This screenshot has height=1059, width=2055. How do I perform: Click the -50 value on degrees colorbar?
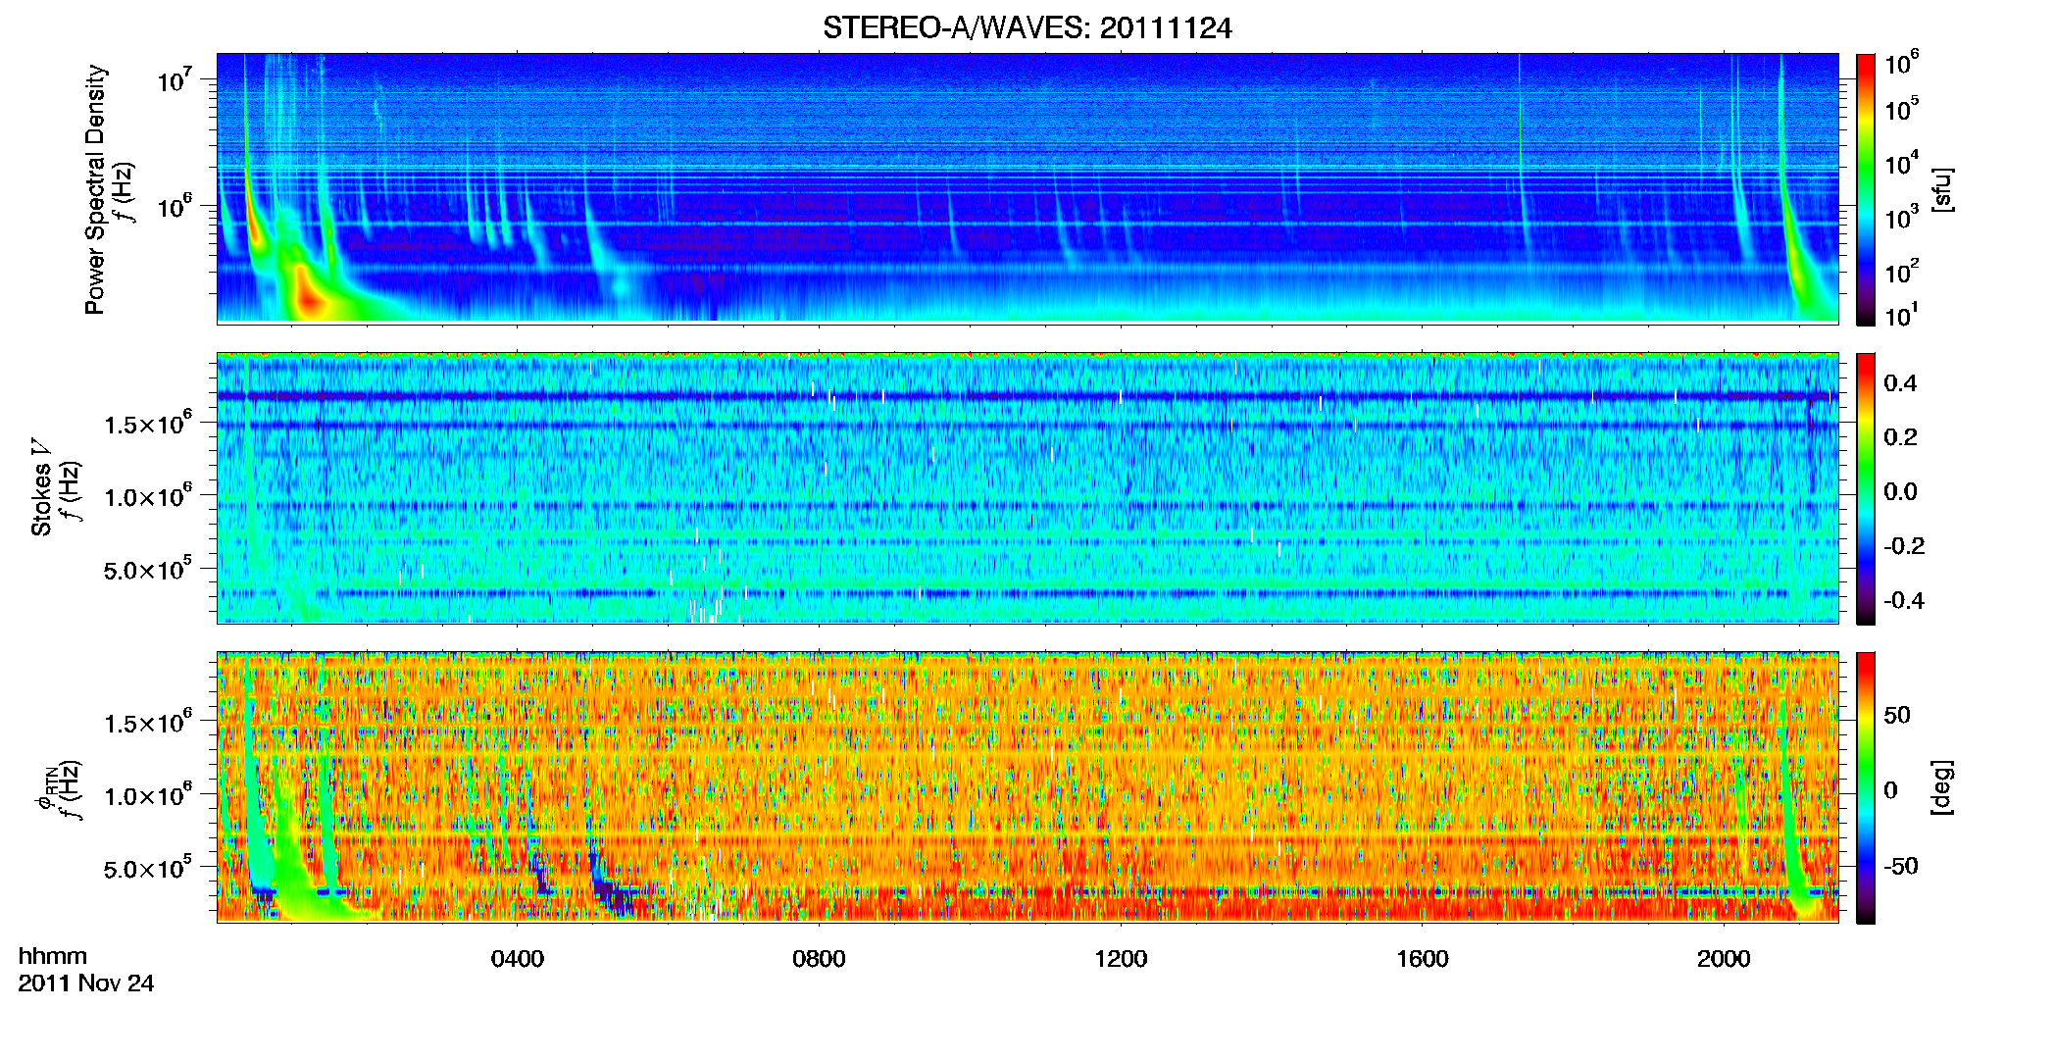tap(1900, 866)
